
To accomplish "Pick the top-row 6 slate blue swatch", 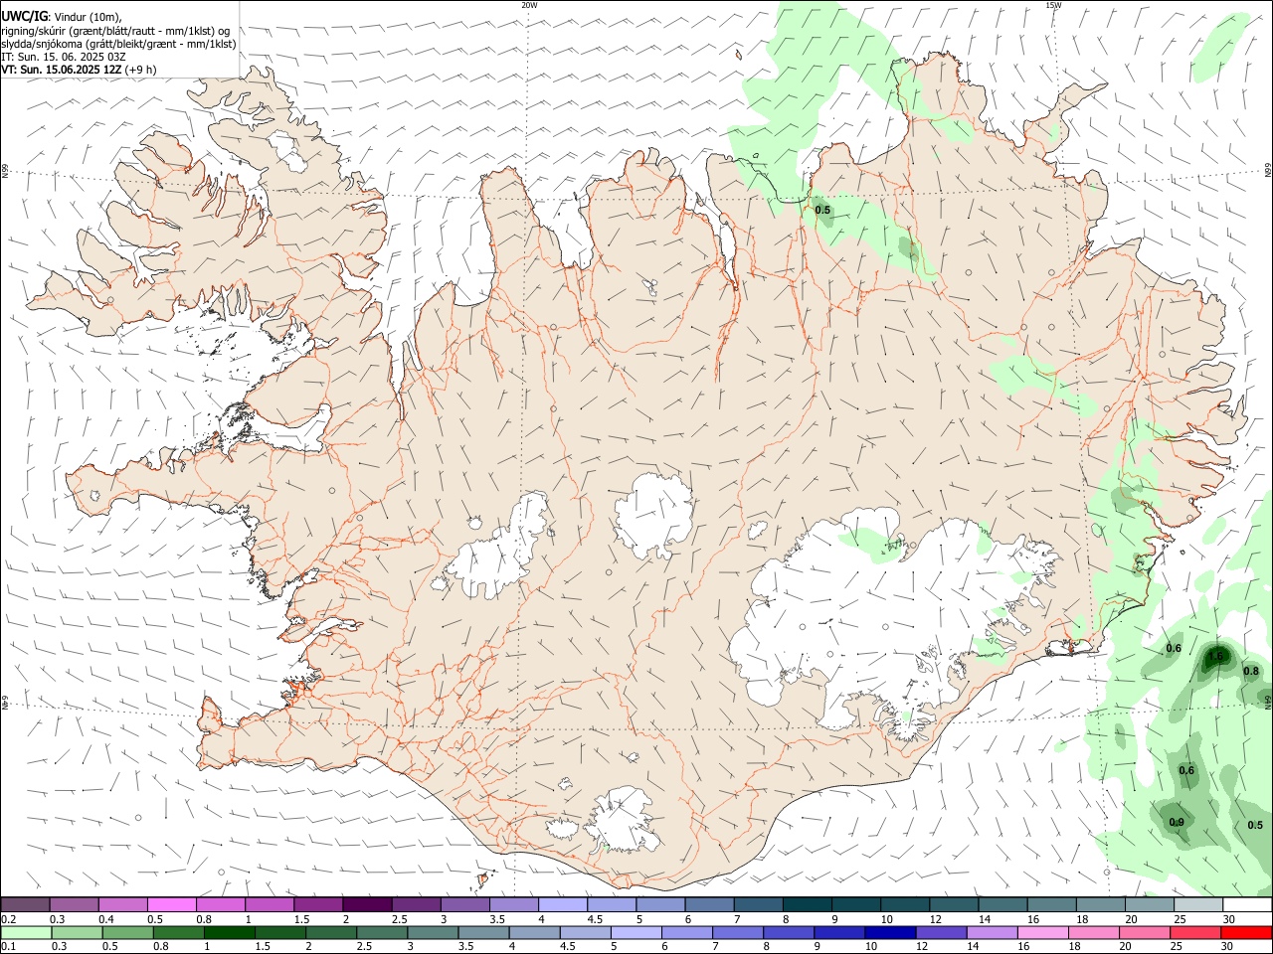I will coord(709,904).
